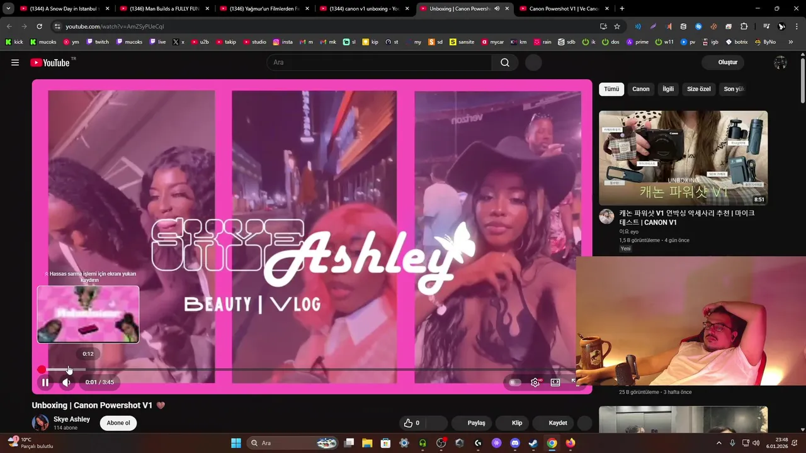Open a new Chrome tab
The image size is (806, 453).
622,9
